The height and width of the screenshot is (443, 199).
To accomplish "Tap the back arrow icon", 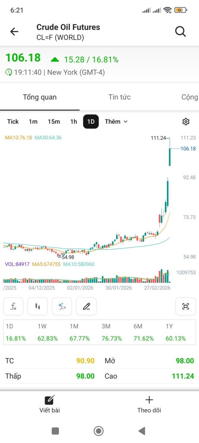I will [x=14, y=32].
